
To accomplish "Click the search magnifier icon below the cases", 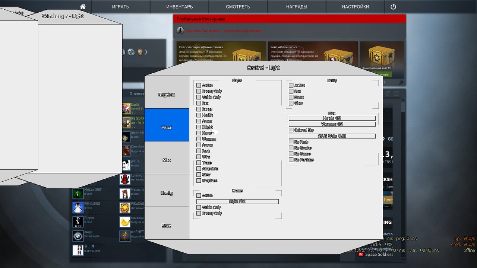I will (x=401, y=83).
